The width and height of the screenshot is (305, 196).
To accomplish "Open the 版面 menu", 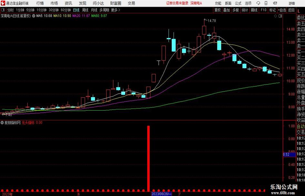I will (x=228, y=3).
